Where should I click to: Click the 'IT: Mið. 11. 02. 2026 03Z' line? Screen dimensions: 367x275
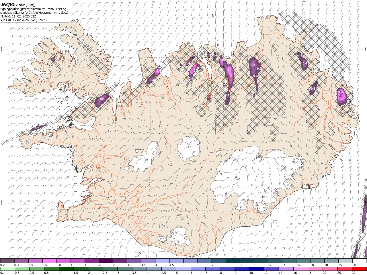18,16
